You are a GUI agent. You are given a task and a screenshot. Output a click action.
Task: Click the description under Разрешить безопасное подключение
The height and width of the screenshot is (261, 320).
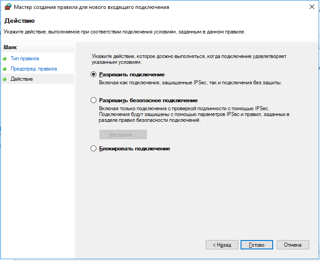point(194,115)
